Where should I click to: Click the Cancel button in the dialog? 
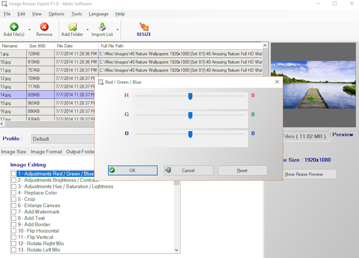click(189, 170)
